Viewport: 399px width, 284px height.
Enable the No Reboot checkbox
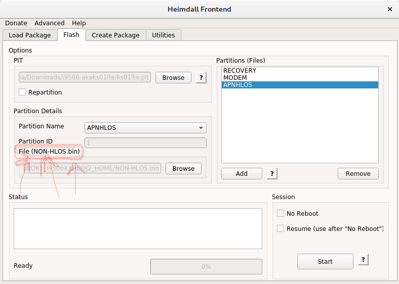click(281, 213)
